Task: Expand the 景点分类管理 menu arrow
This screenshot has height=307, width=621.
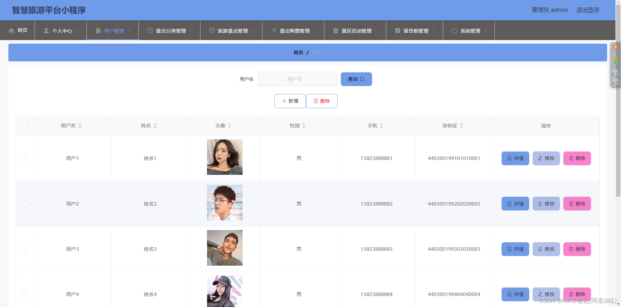Action: tap(191, 30)
